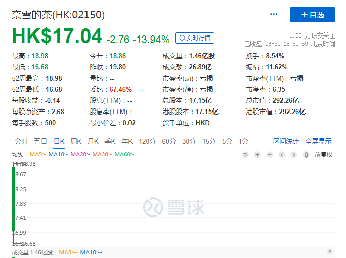Screen dimensions: 346x258
Task: Click the 市净率 6.35 value
Action: 279,89
